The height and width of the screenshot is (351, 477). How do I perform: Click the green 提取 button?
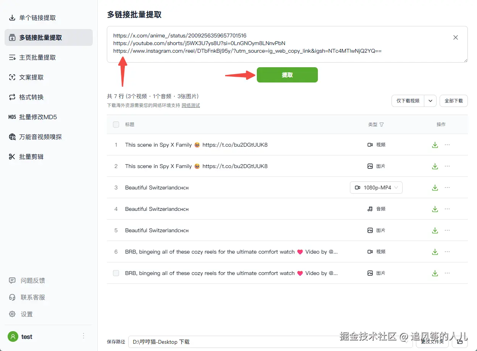click(x=287, y=75)
